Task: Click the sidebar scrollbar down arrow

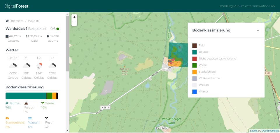Action: pyautogui.click(x=68, y=131)
